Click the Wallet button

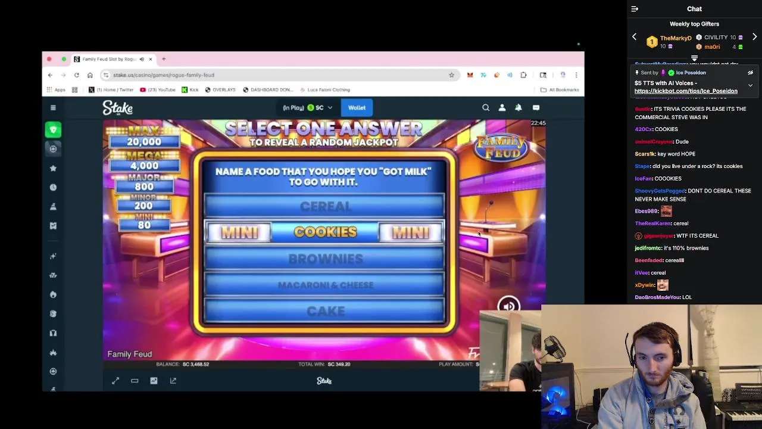(x=357, y=108)
